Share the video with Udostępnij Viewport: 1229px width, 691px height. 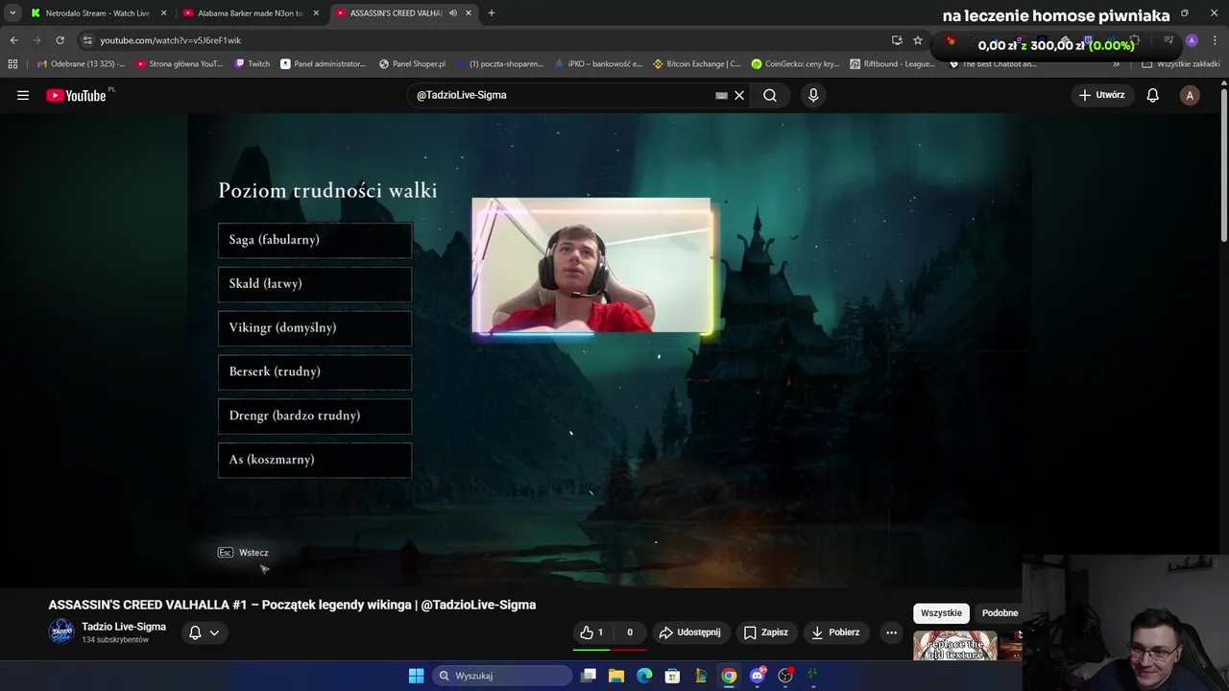click(x=689, y=632)
